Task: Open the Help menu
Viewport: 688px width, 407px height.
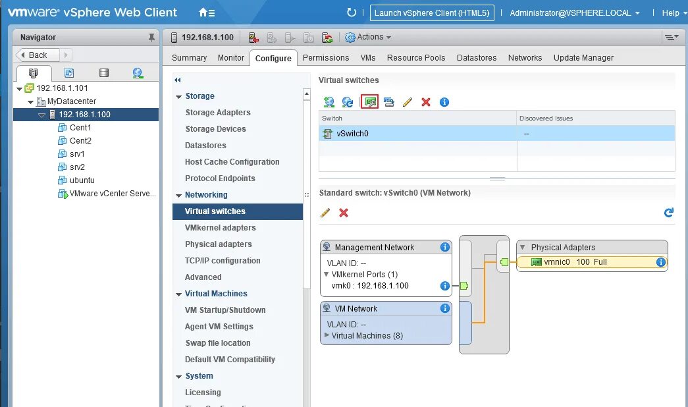Action: tap(673, 13)
